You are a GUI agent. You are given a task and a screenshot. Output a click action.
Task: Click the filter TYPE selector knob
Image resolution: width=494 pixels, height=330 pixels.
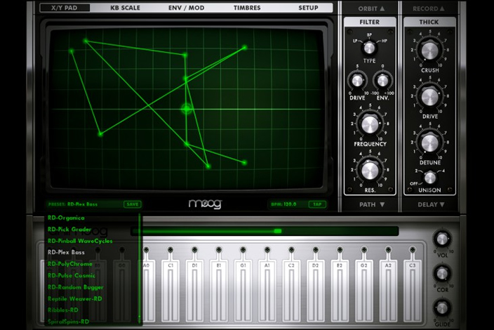point(369,48)
